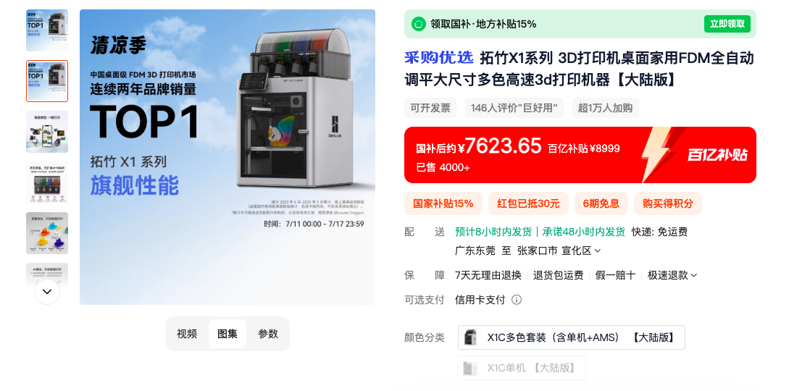Viewport: 789px width, 391px height.
Task: Select X1C单机 【大陆版】 option
Action: click(522, 368)
